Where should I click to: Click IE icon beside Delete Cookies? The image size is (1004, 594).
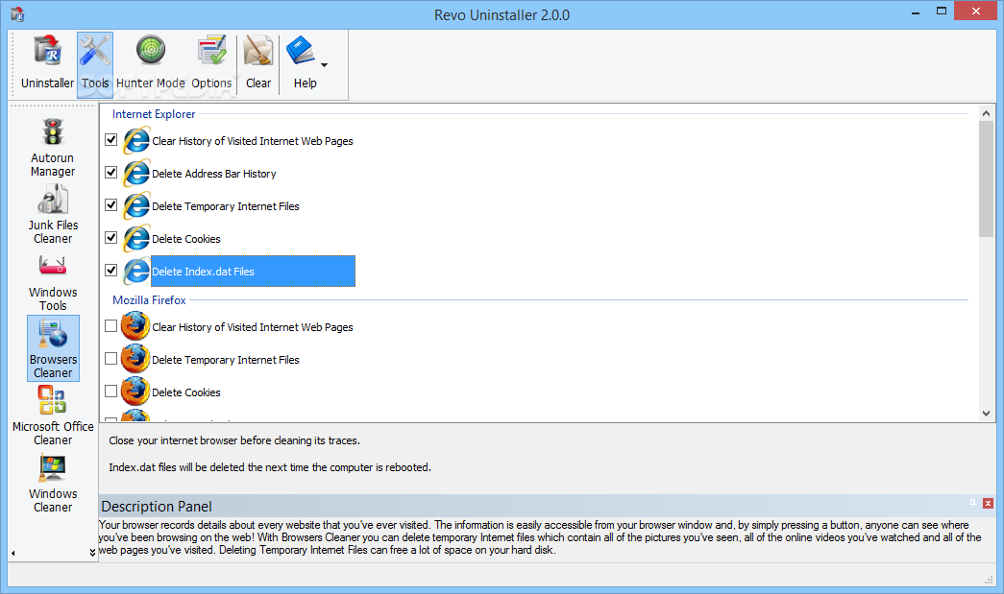[x=136, y=239]
